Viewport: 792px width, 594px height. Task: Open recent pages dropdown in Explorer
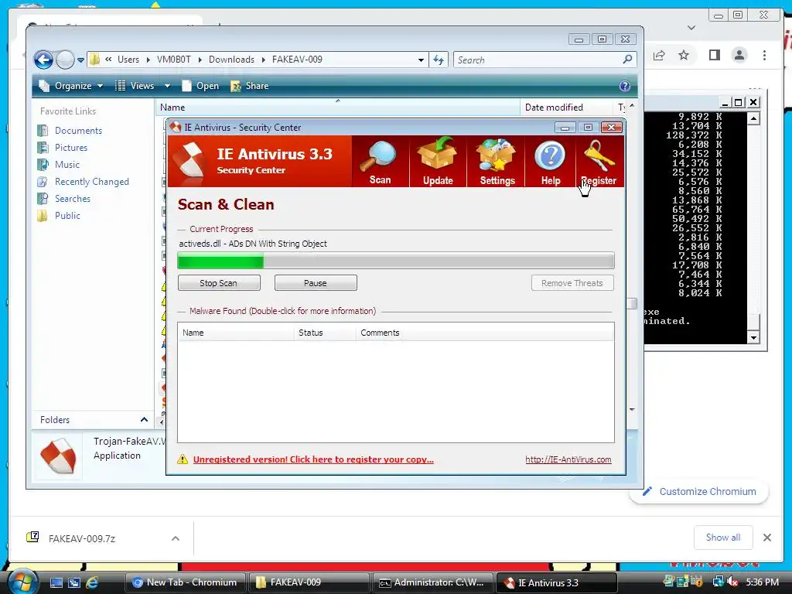(x=80, y=60)
